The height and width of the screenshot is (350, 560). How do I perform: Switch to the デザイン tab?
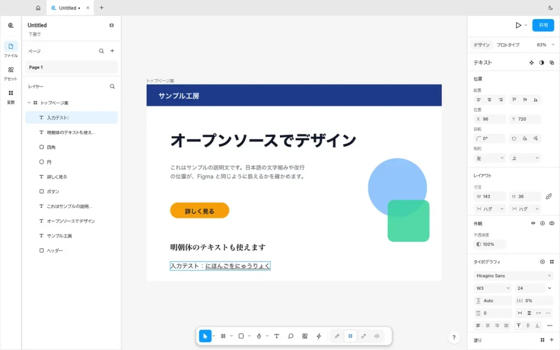(x=481, y=45)
